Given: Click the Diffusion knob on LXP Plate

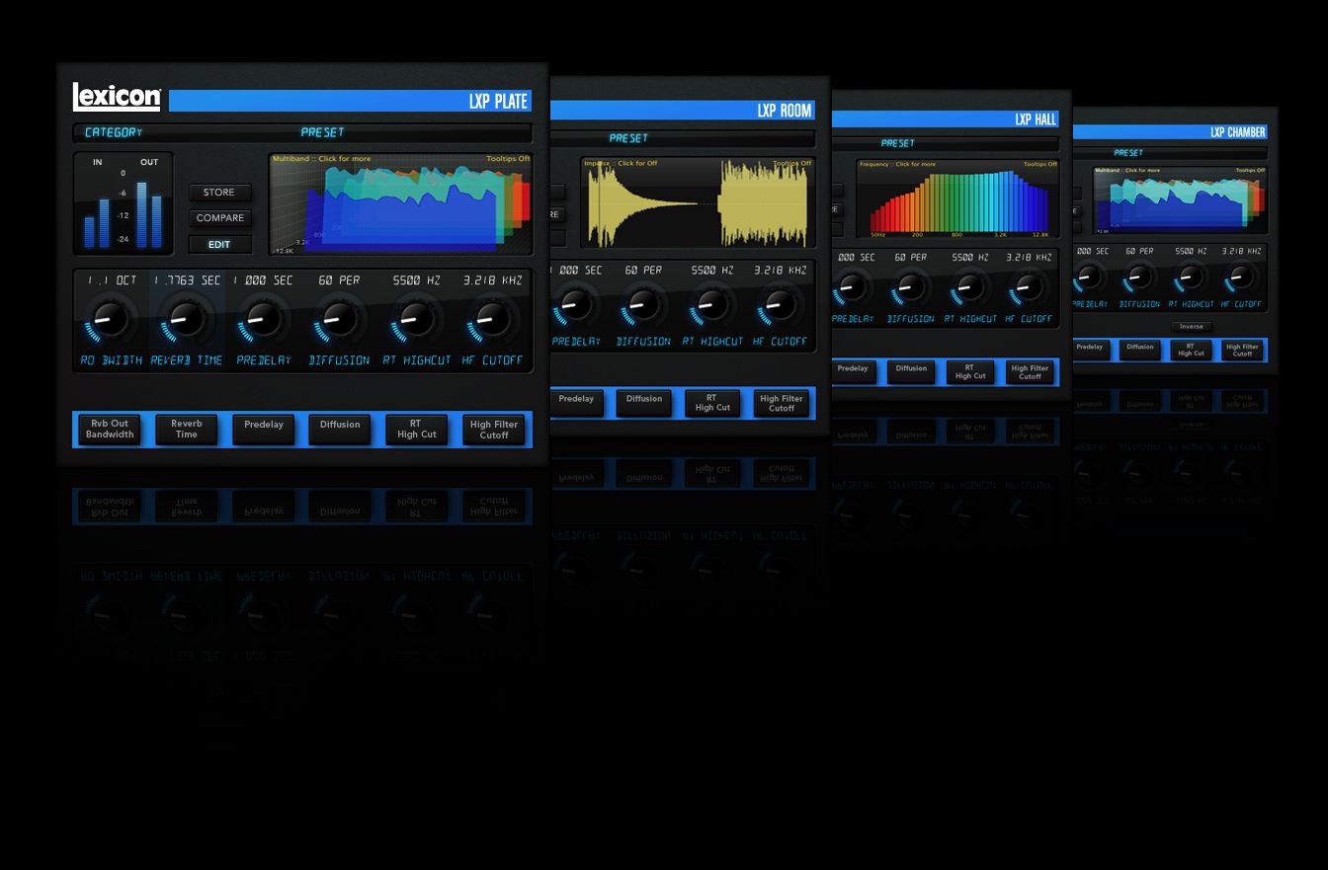Looking at the screenshot, I should click(x=338, y=320).
